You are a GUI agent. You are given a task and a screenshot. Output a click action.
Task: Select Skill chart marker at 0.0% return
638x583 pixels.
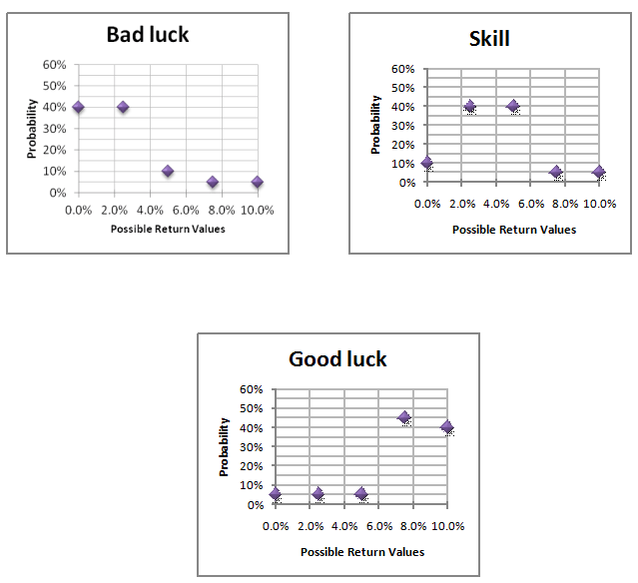coord(427,163)
